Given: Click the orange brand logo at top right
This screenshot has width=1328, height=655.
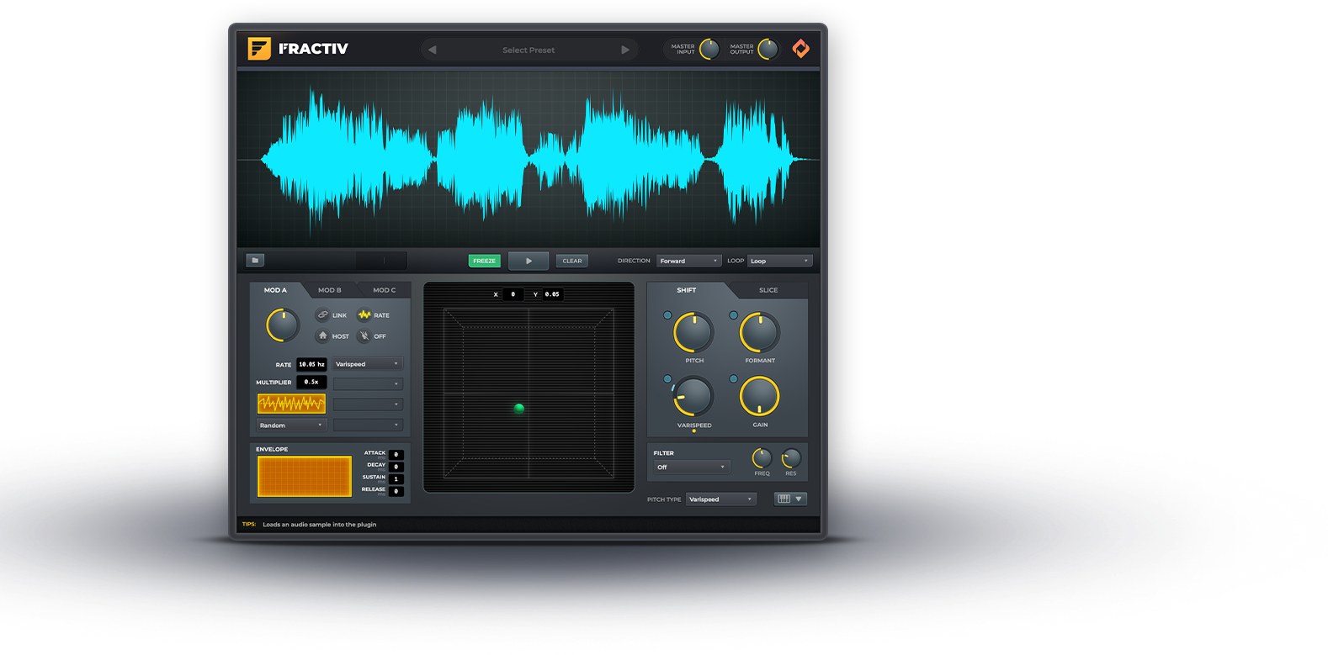Looking at the screenshot, I should tap(801, 49).
